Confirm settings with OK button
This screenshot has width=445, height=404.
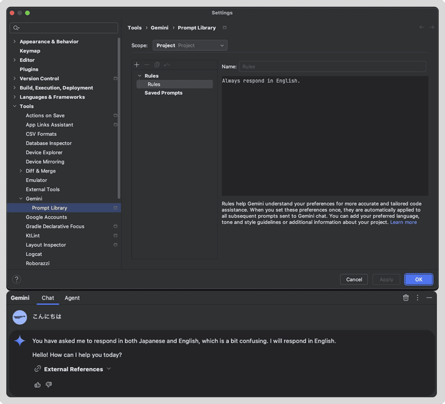[x=418, y=280]
